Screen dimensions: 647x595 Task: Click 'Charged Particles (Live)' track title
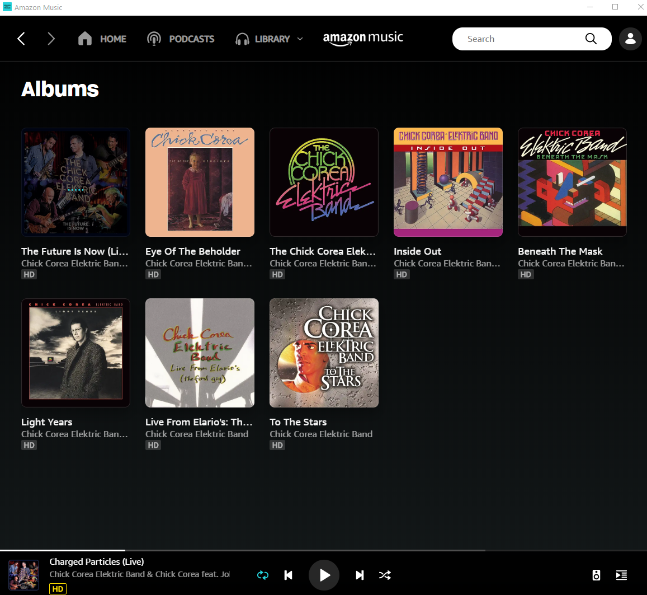point(97,561)
